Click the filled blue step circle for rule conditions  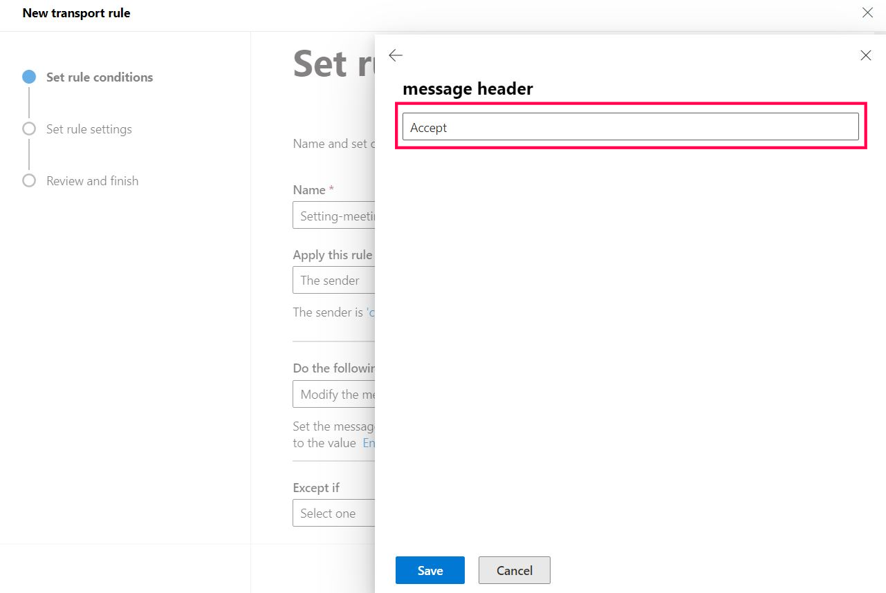[x=29, y=77]
